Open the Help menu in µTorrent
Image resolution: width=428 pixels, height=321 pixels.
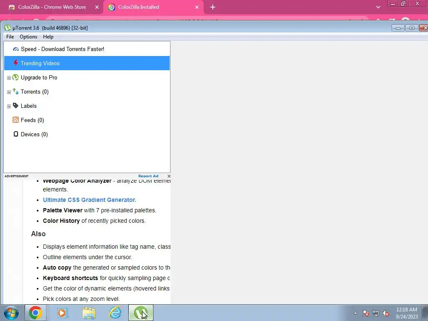click(x=48, y=37)
